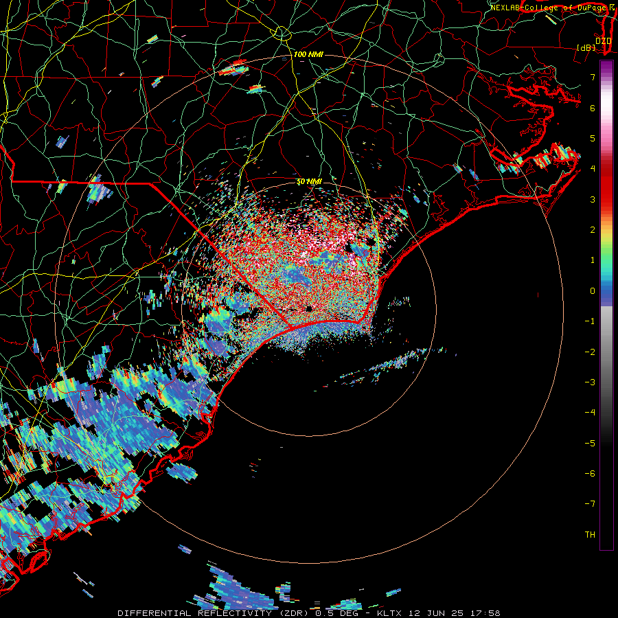This screenshot has height=618, width=618.
Task: Click the [dB] units label
Action: [586, 47]
